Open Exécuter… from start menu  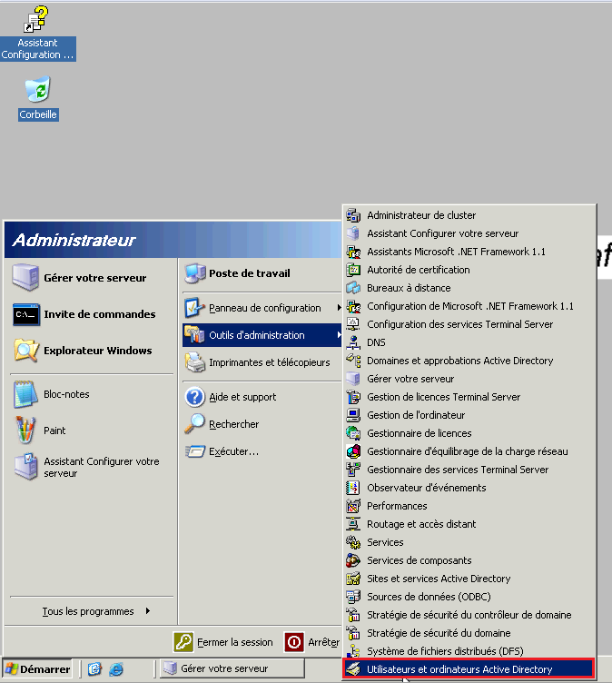[262, 451]
